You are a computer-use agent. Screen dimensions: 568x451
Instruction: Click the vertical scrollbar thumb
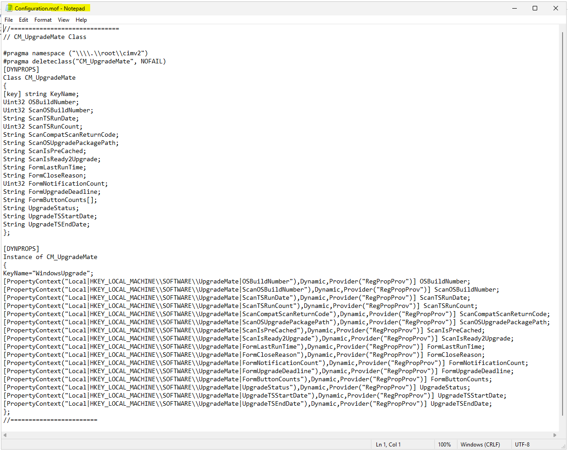[x=563, y=224]
